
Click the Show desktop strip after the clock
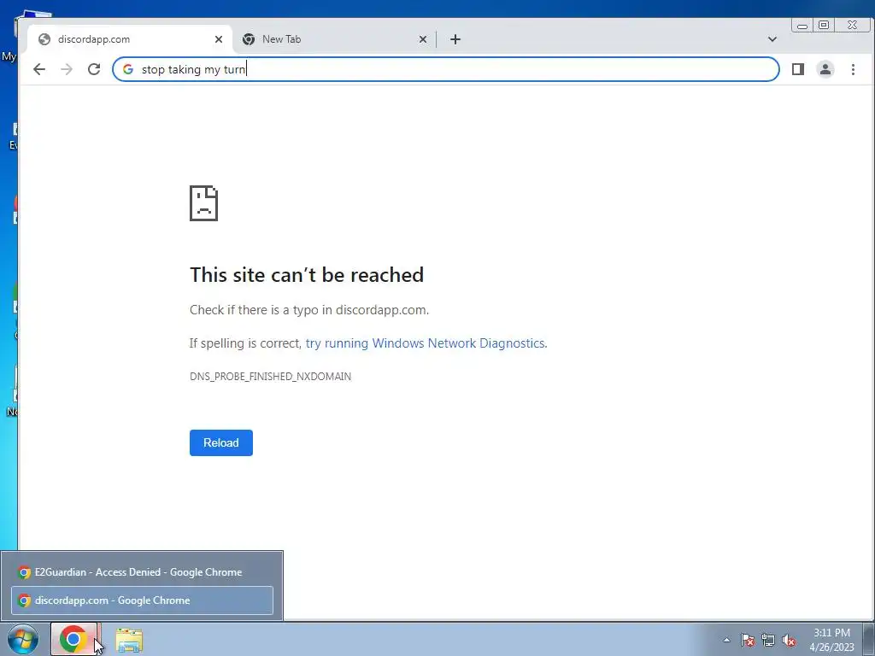click(869, 639)
